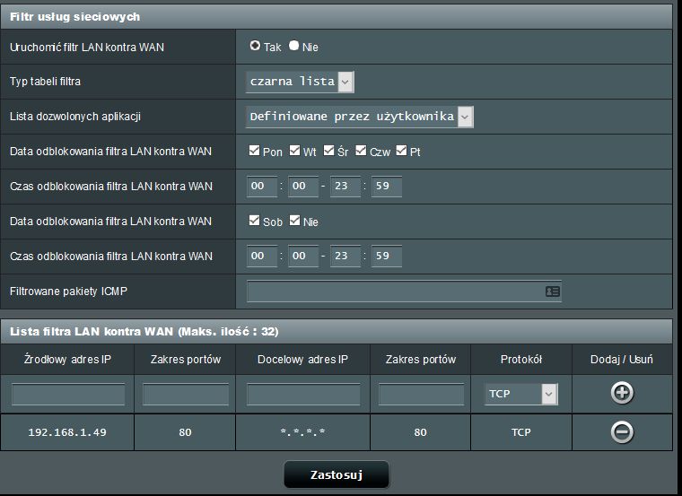Screen dimensions: 682x496
Task: Click the Źródłowy adres IP column header
Action: coord(67,360)
